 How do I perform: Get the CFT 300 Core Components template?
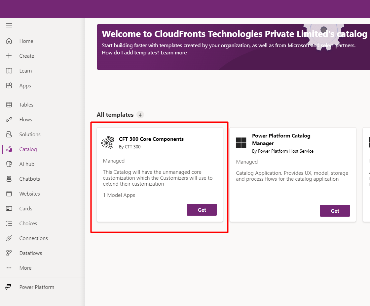[202, 210]
